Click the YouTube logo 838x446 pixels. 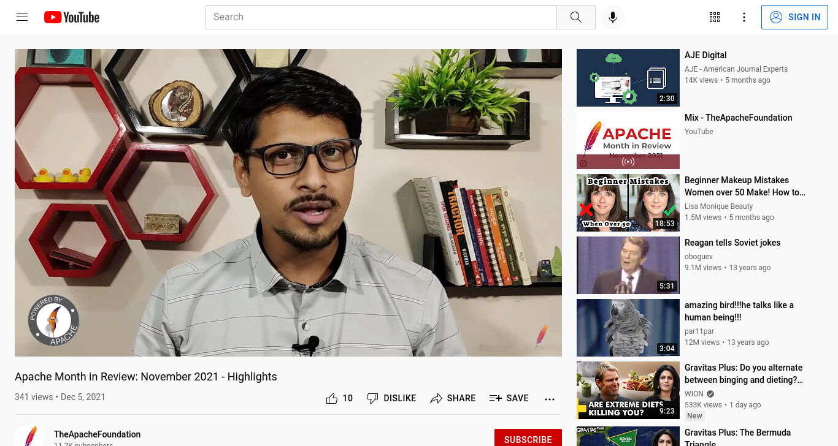click(72, 17)
